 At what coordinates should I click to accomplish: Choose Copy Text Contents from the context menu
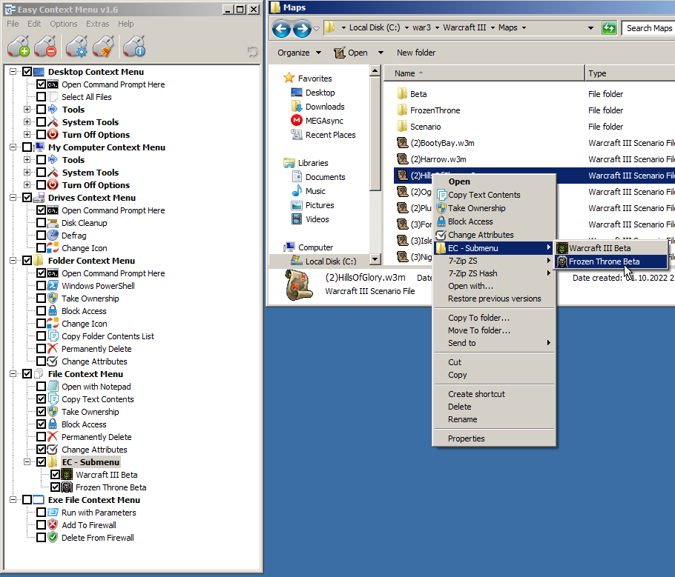click(x=494, y=195)
